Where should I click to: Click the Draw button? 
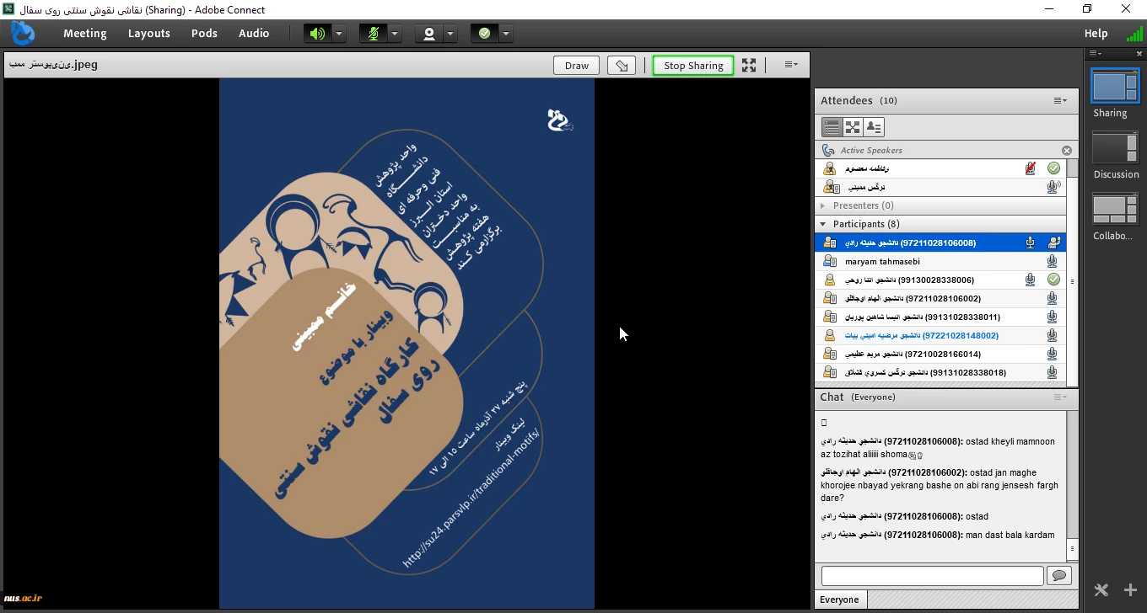(x=577, y=66)
